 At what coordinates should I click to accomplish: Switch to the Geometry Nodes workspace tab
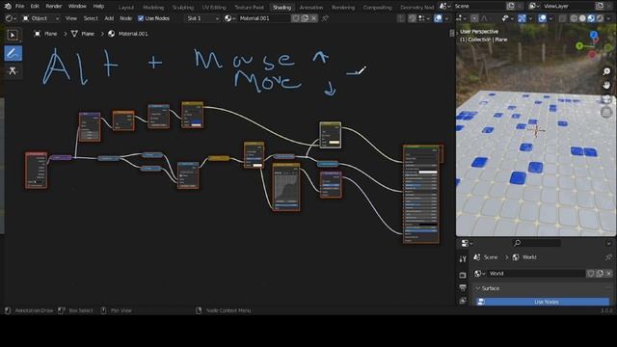(416, 7)
